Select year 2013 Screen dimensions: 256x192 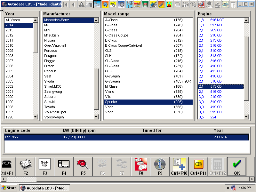click(19, 30)
